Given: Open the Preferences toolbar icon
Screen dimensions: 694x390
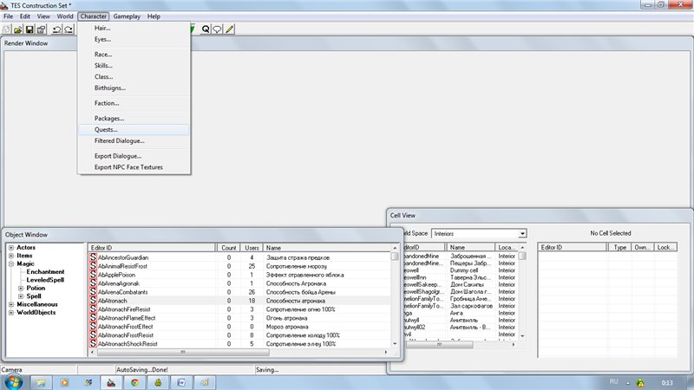Looking at the screenshot, I should pyautogui.click(x=41, y=29).
